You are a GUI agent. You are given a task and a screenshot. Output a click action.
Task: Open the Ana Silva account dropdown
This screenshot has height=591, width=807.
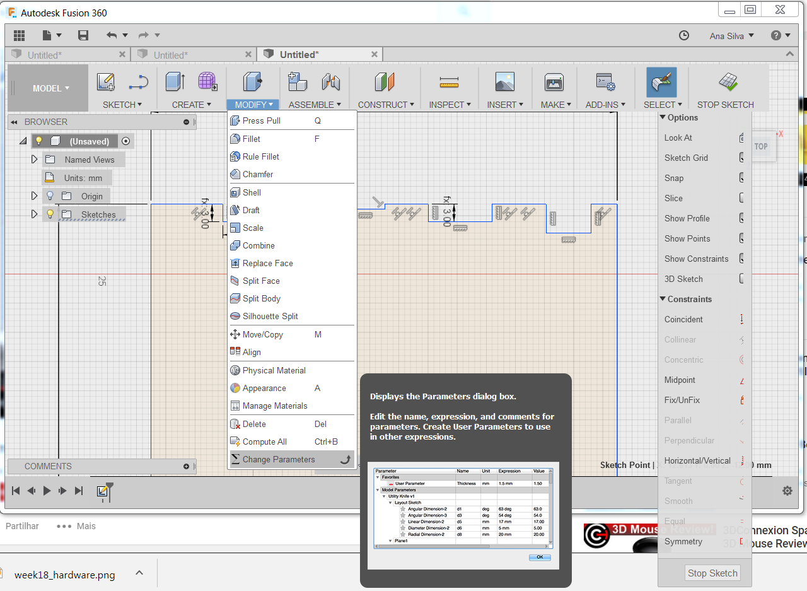731,36
